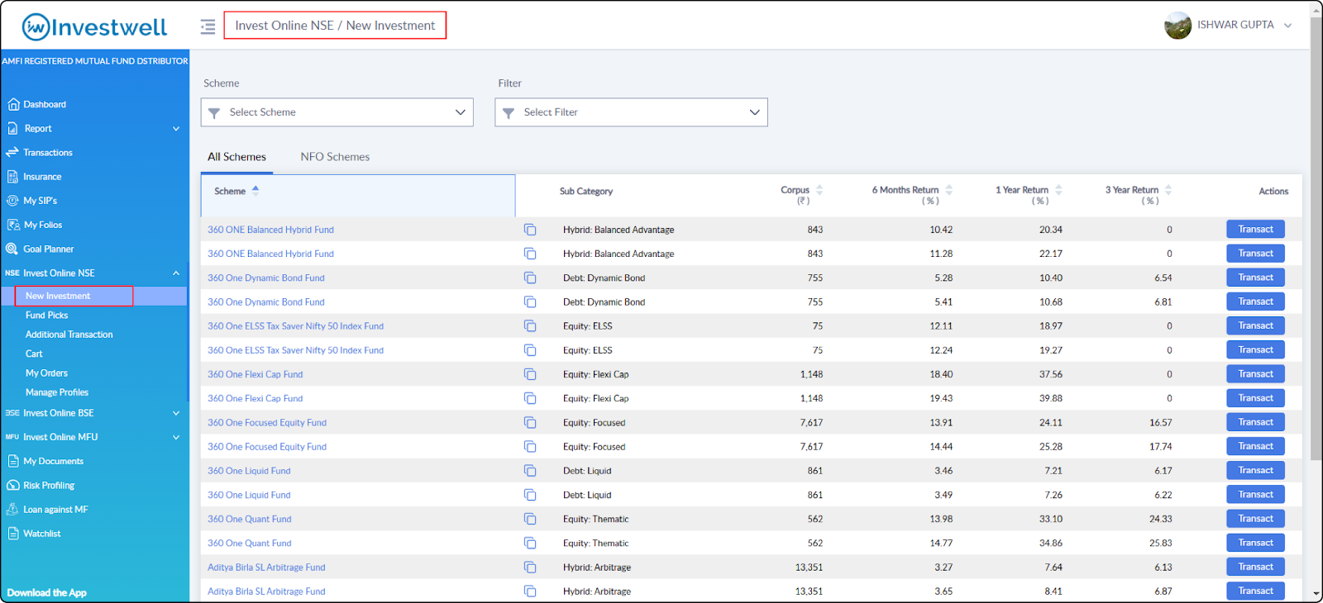Sort by 1 Year Return column
Image resolution: width=1323 pixels, height=603 pixels.
(x=1058, y=190)
